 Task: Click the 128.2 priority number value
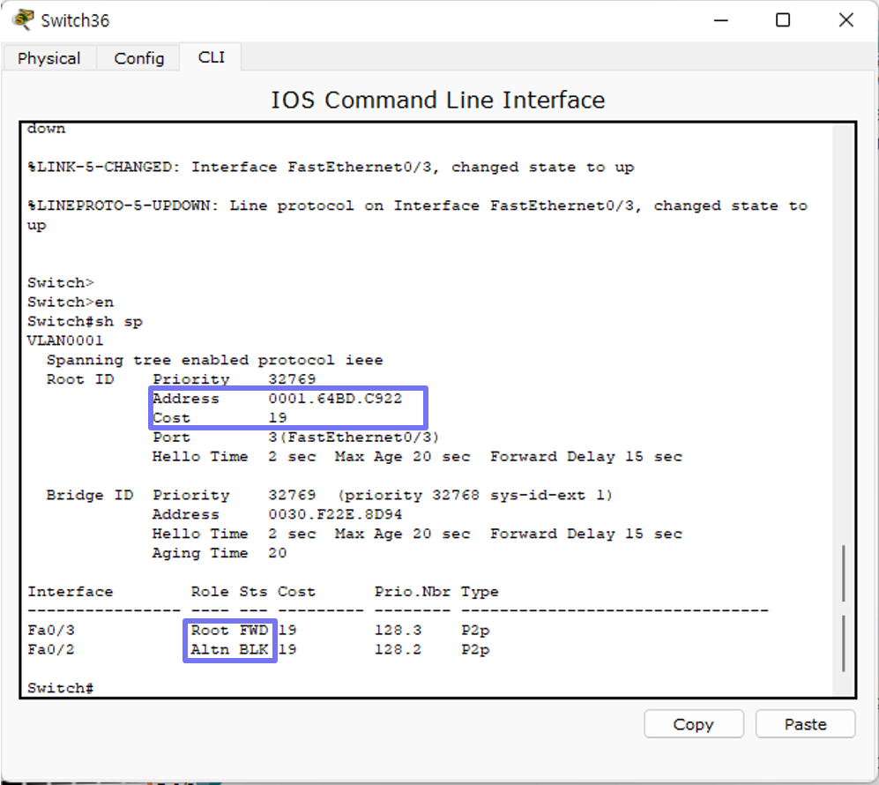(x=398, y=649)
